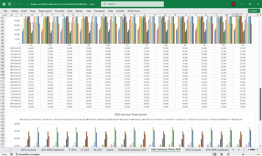Click the 2025 Services Total Earned chart title
The width and height of the screenshot is (262, 156).
tap(131, 114)
